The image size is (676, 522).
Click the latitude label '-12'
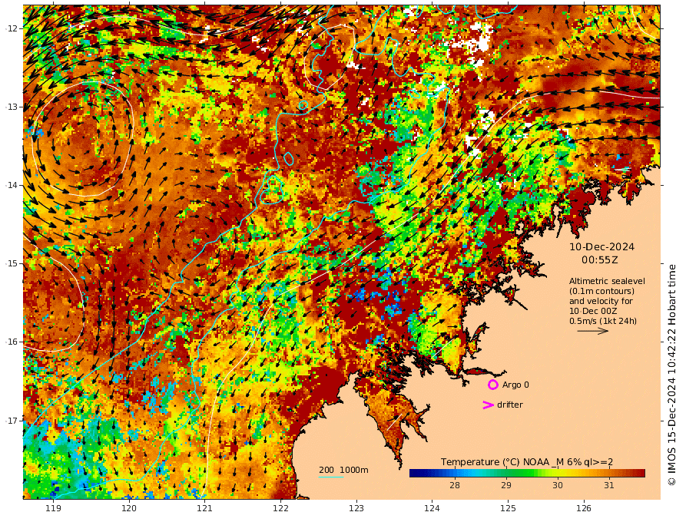click(12, 28)
